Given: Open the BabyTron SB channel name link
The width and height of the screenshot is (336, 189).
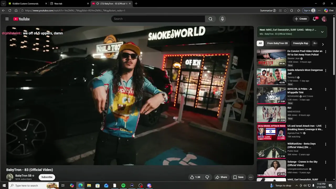Looking at the screenshot, I should [x=23, y=176].
